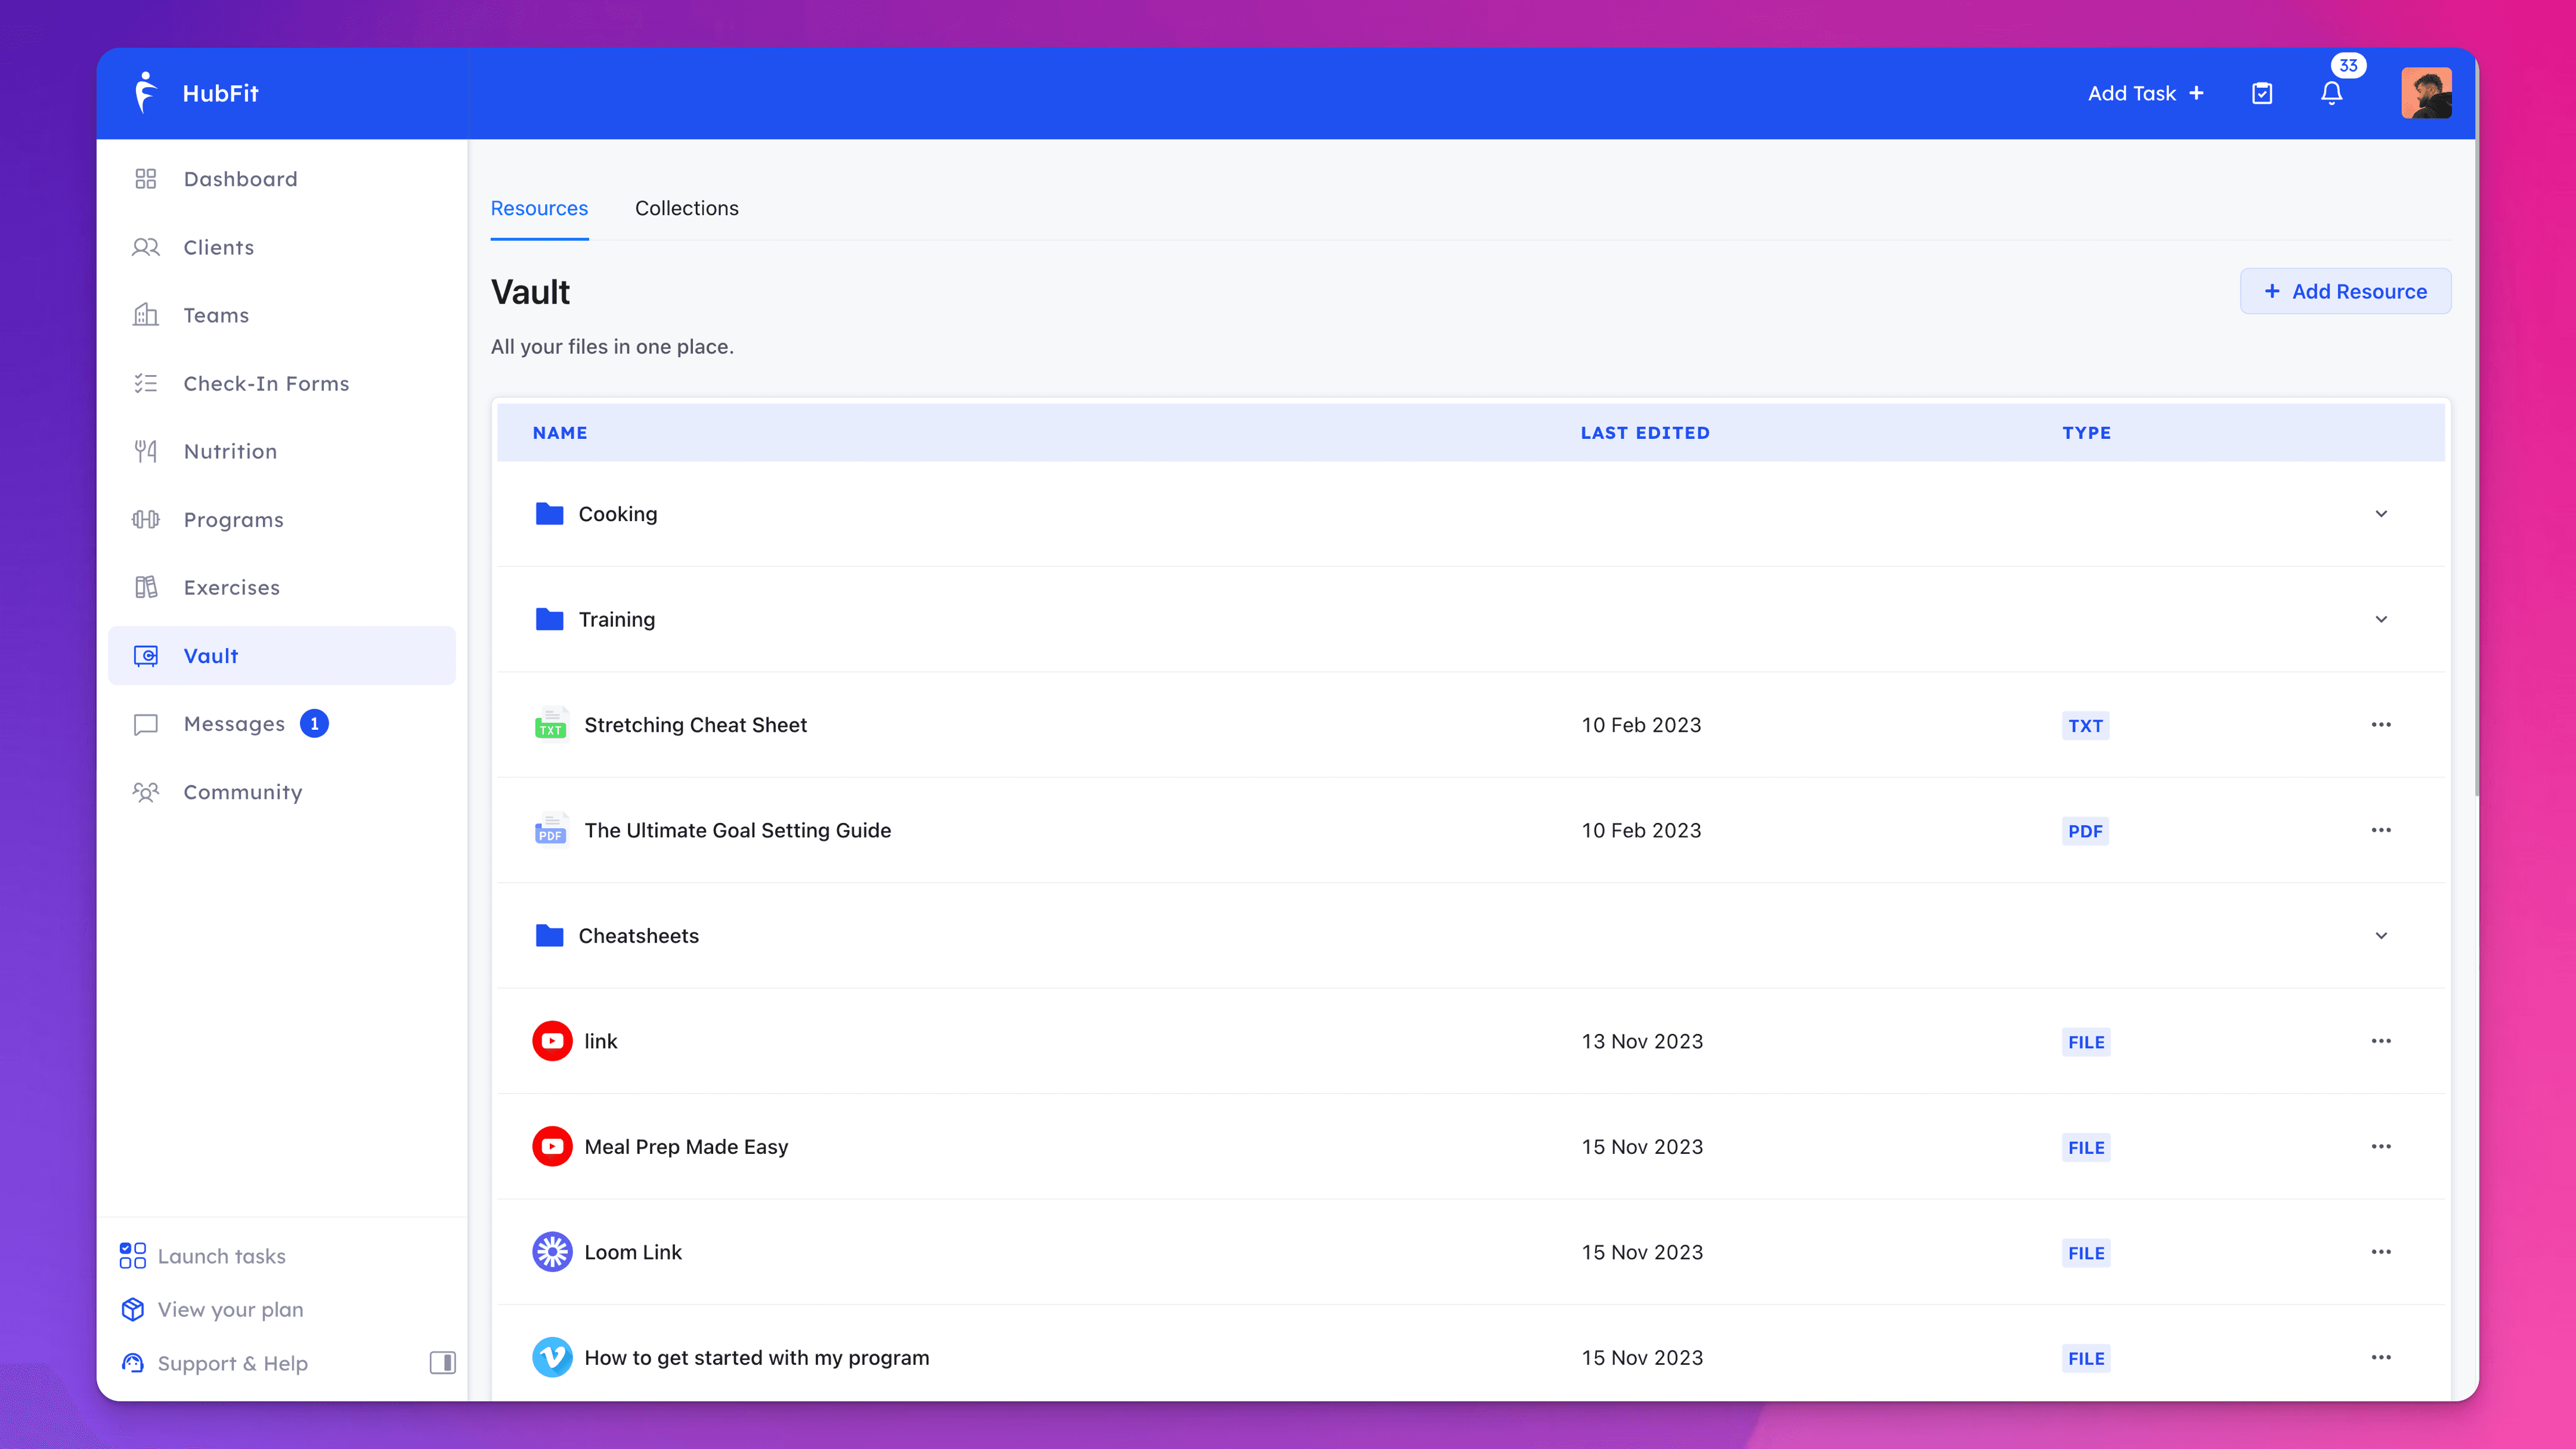
Task: Click the notification count badge 33
Action: tap(2348, 65)
